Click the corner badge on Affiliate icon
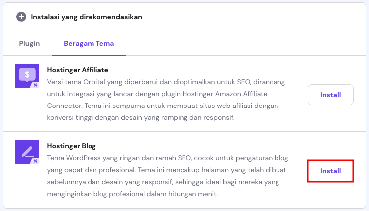The image size is (369, 211). point(35,85)
